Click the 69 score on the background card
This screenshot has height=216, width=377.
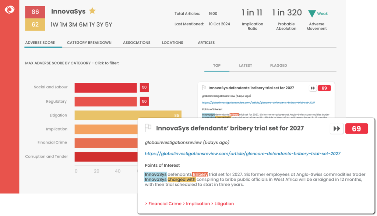tap(324, 88)
